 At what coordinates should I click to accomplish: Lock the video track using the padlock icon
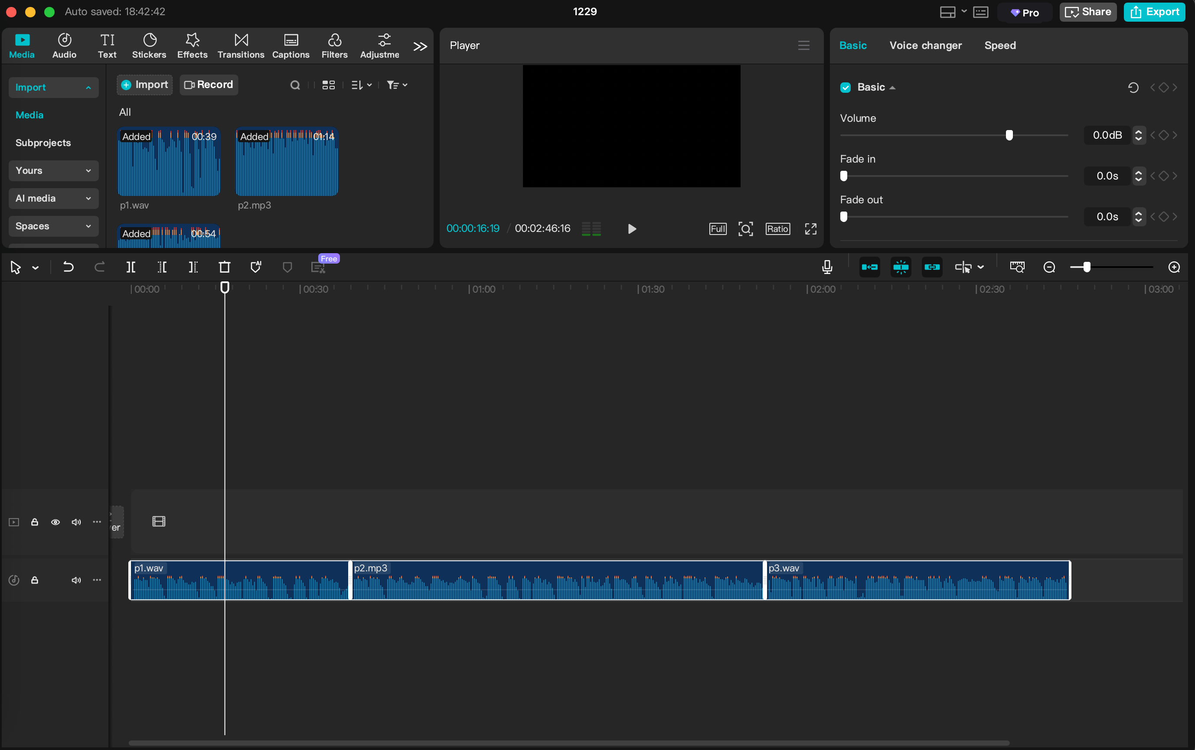34,522
